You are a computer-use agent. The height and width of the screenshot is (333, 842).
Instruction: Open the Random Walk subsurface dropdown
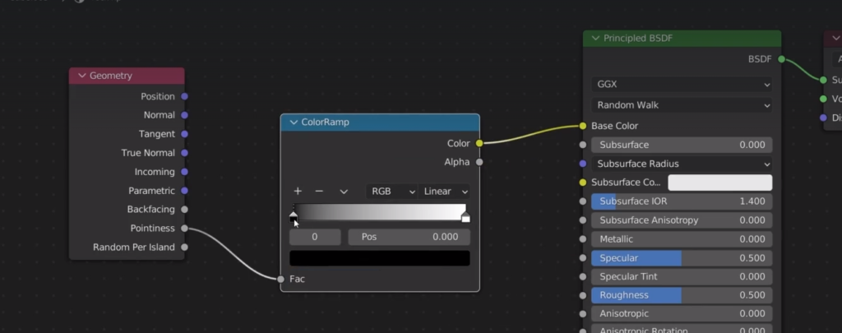point(682,105)
